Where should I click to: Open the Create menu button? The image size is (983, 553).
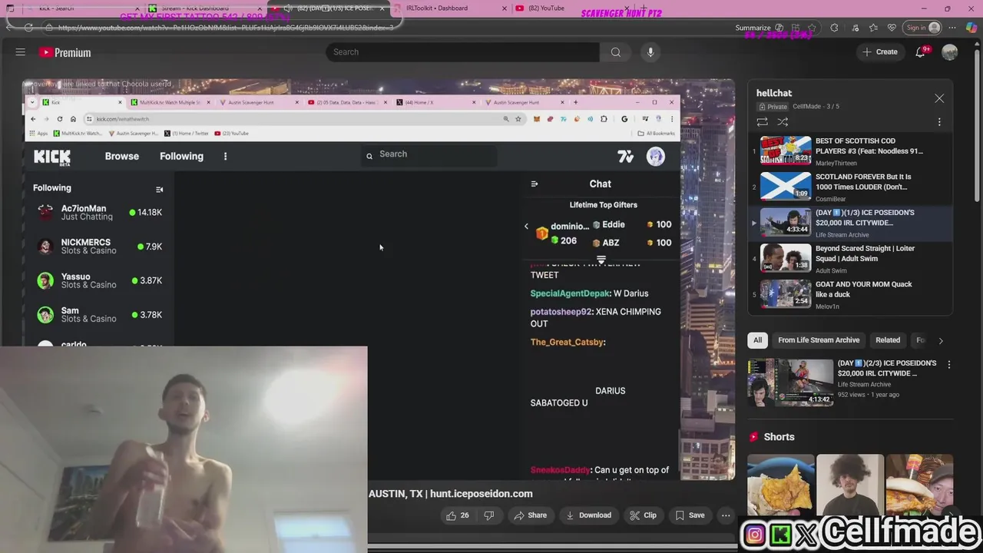pyautogui.click(x=879, y=52)
